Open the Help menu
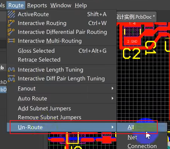 pyautogui.click(x=81, y=5)
